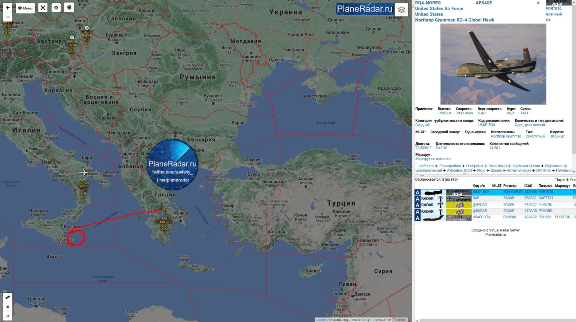This screenshot has height=322, width=576.
Task: Click Пауза to pause tracking
Action: [x=560, y=180]
